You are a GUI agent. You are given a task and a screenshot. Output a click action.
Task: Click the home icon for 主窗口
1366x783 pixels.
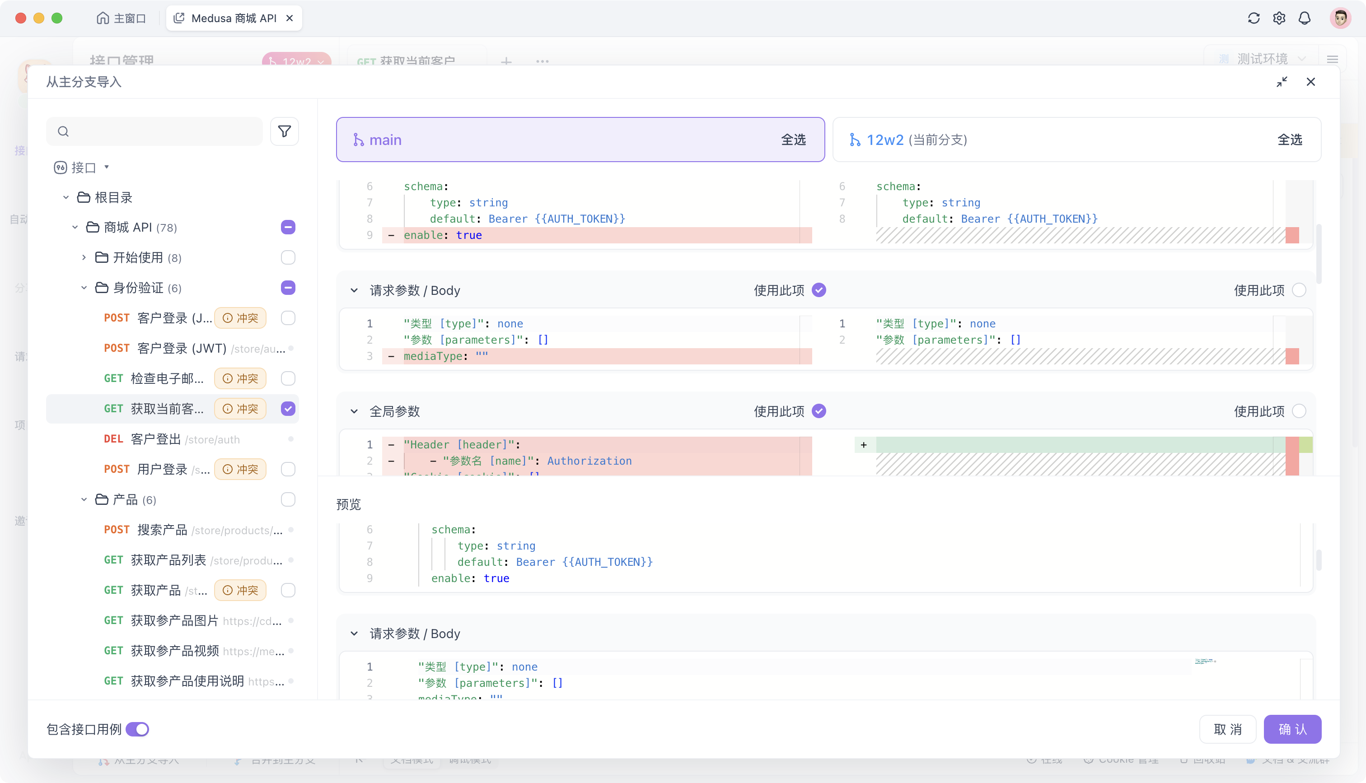point(103,18)
